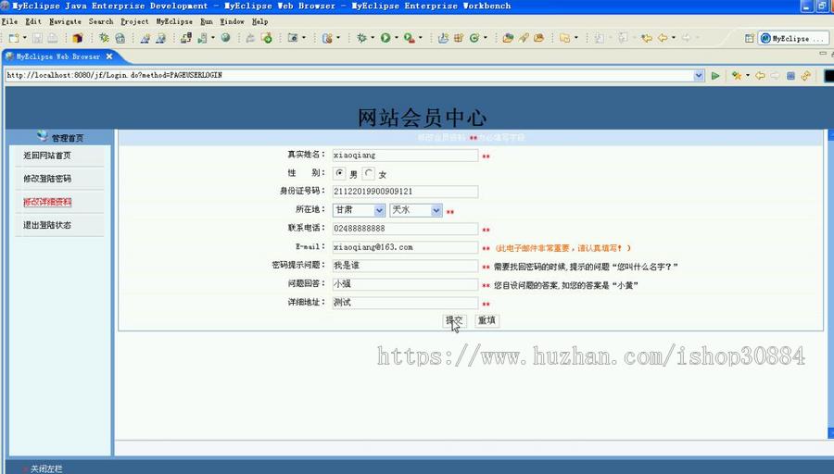Screen dimensions: 834x474
Task: Click the Run External Tools icon
Action: coord(409,38)
